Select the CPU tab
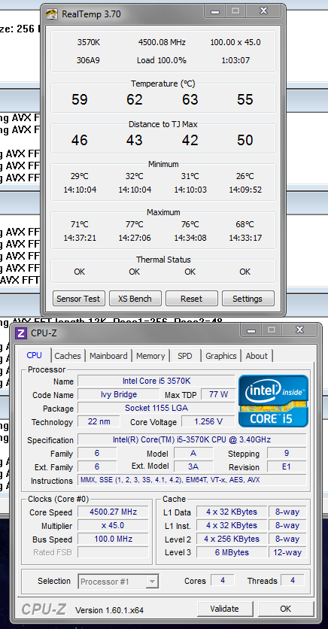328x629 pixels. 35,355
